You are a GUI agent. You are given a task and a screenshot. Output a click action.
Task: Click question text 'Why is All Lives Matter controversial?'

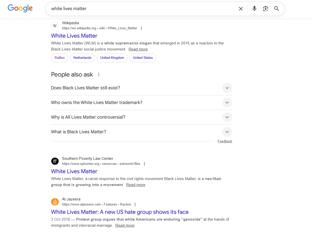point(88,117)
